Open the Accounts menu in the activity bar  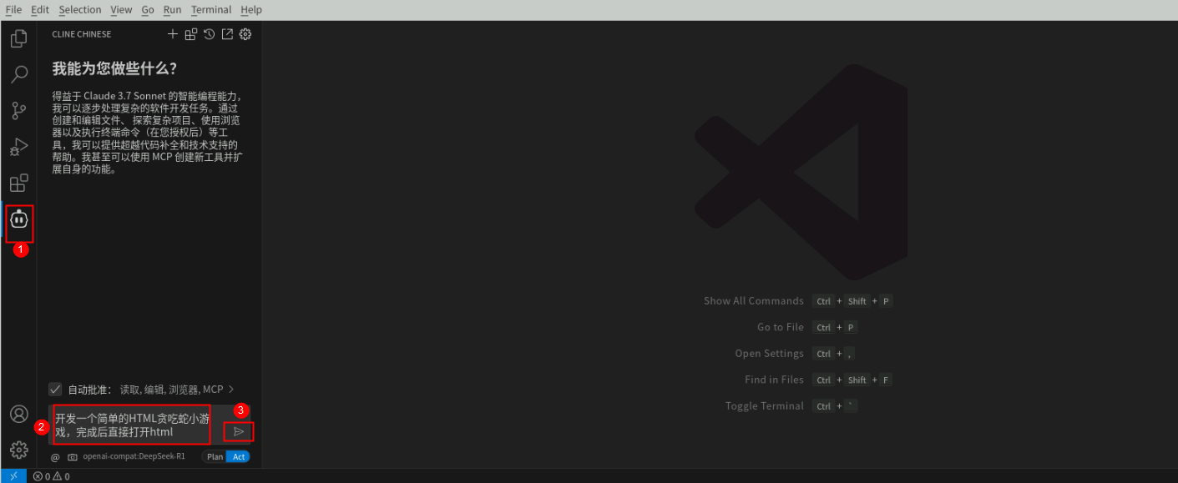tap(18, 415)
